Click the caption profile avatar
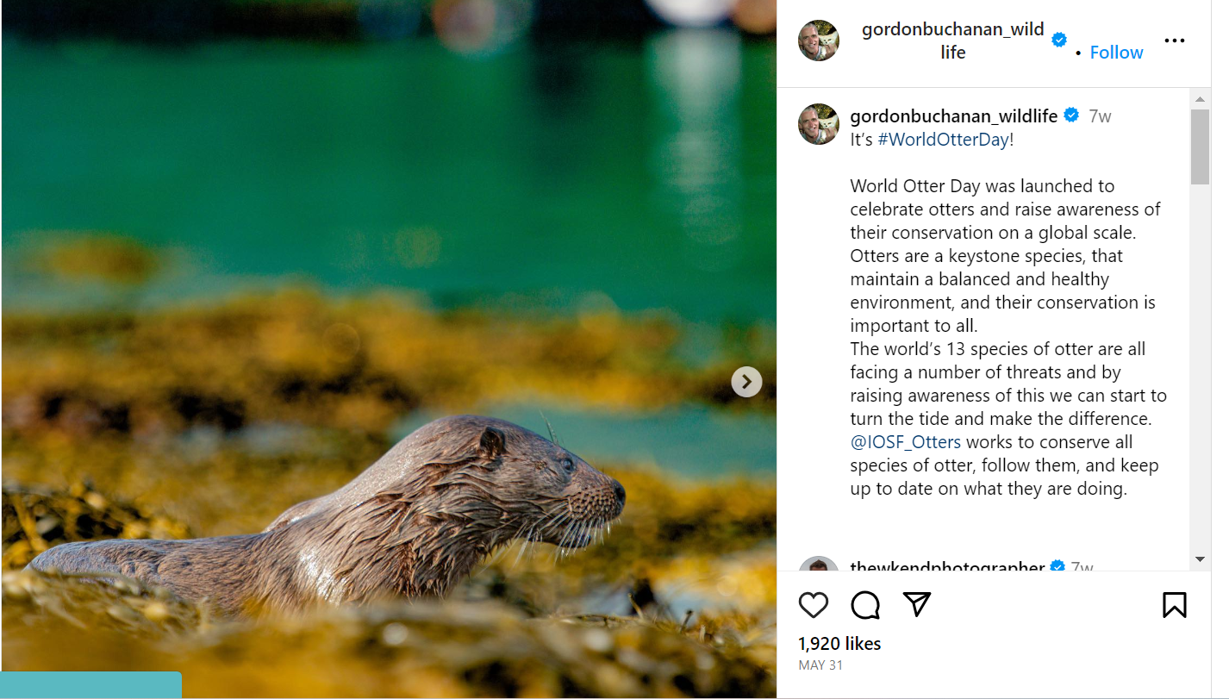1229x699 pixels. [x=819, y=124]
